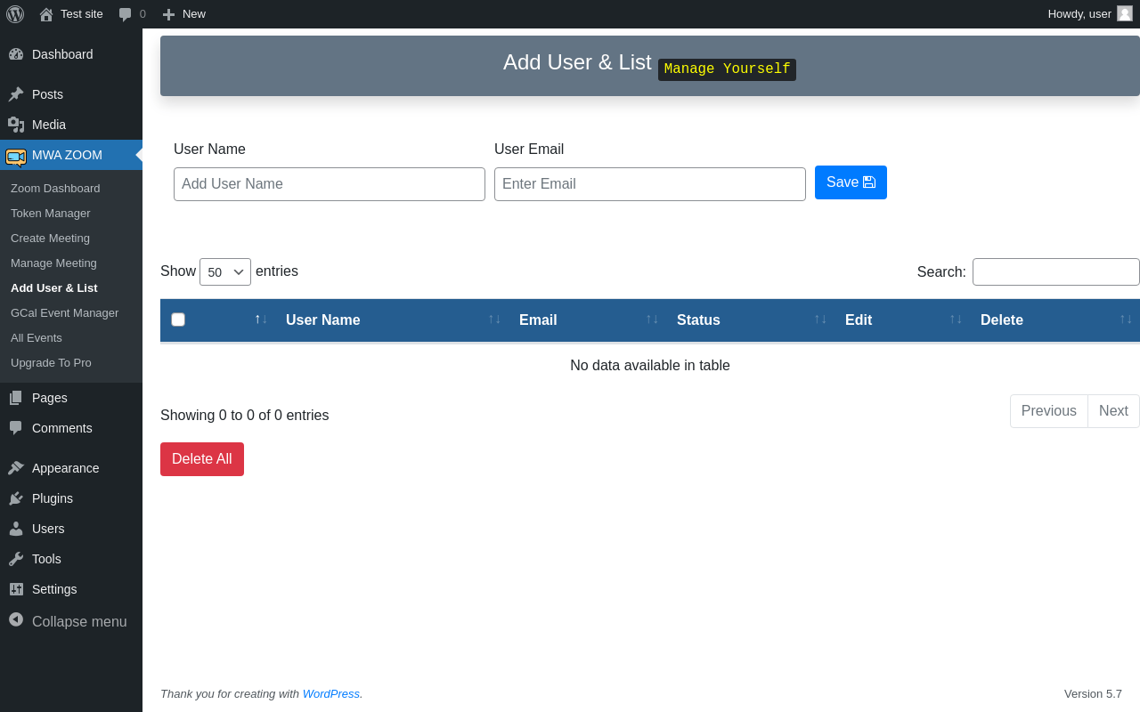Screen dimensions: 1140x712
Task: Open All Events submenu item
Action: (37, 338)
